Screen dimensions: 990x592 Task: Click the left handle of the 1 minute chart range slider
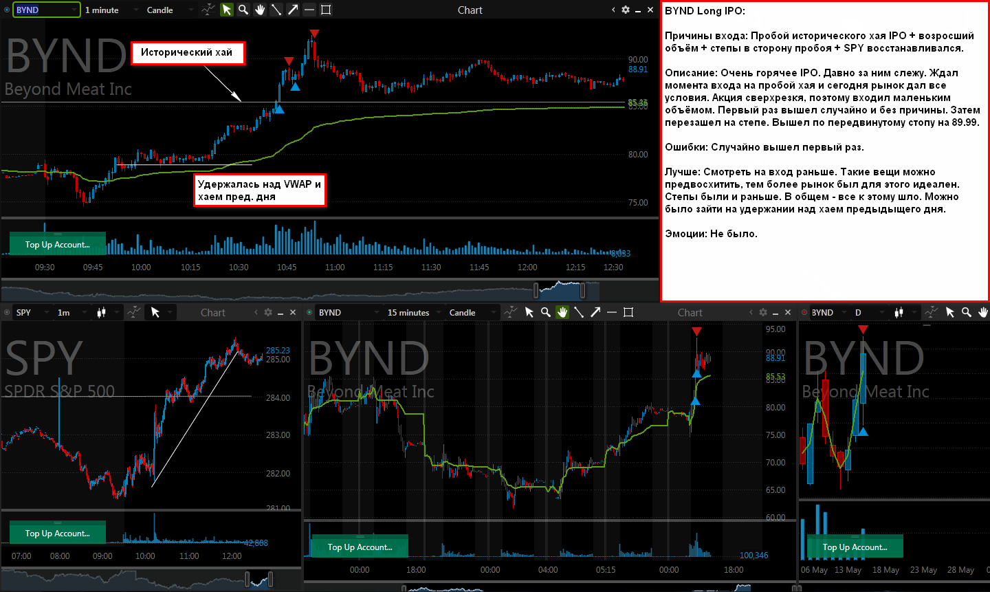[536, 290]
